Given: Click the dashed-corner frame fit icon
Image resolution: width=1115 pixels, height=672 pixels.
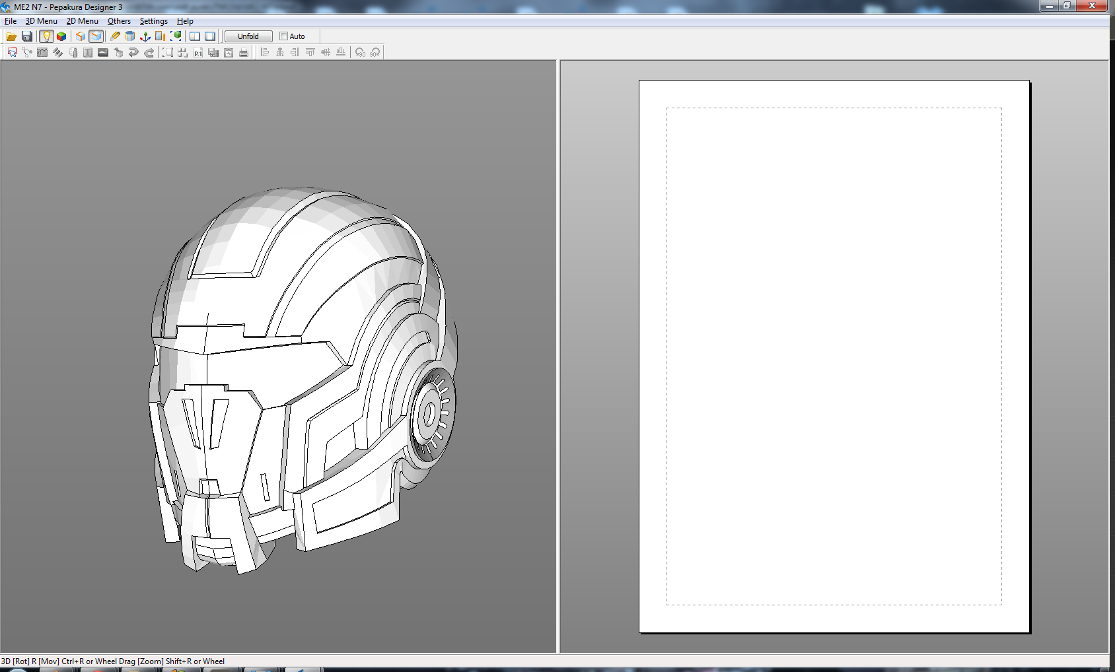Looking at the screenshot, I should [x=168, y=52].
